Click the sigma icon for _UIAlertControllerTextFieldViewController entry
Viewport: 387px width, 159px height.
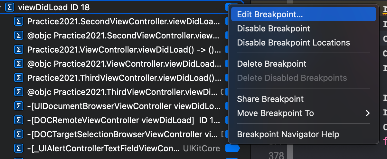[19, 148]
